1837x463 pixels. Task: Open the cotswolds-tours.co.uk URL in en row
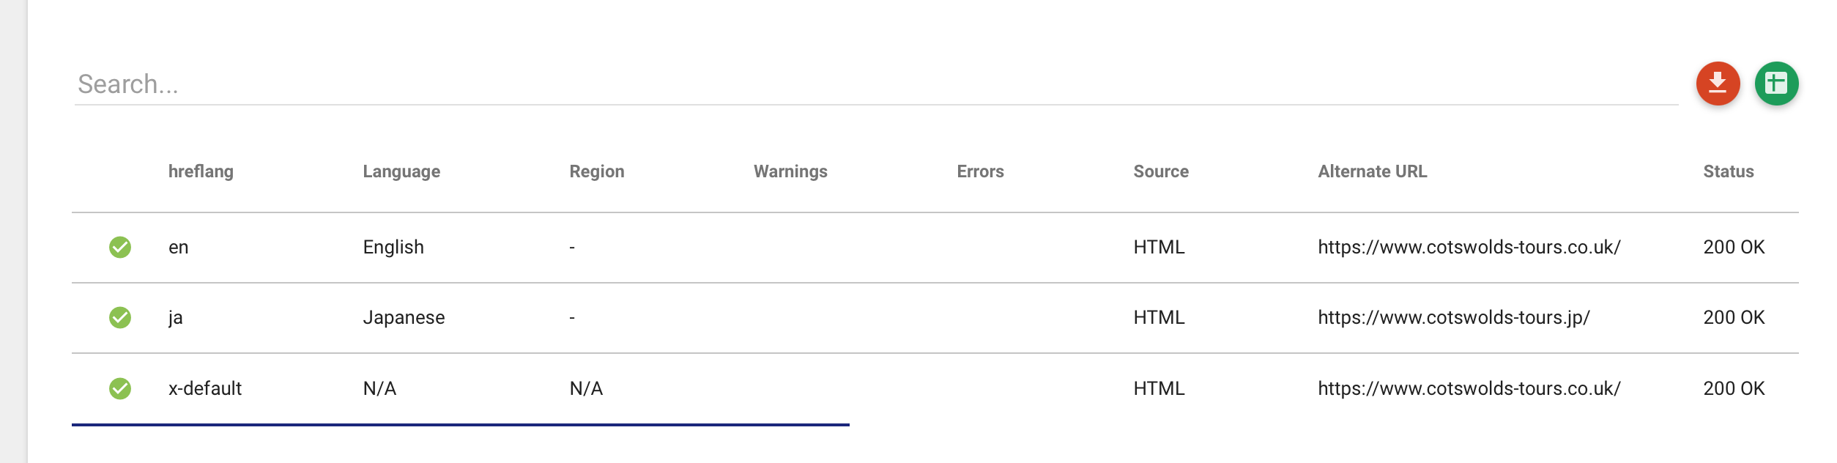[x=1469, y=248]
